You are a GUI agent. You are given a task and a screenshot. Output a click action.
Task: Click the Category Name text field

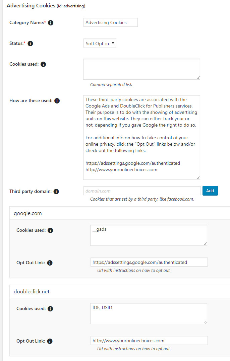click(110, 22)
